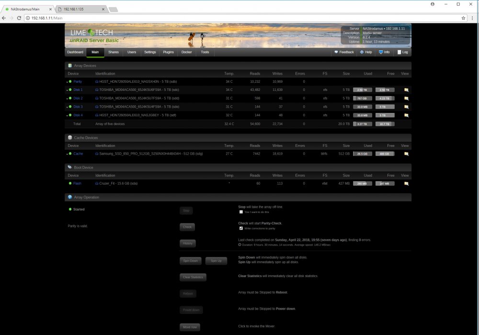Open the Flash device link

tap(77, 183)
